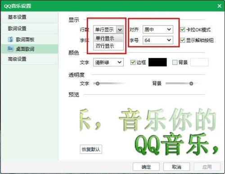Click the 确定 button
Screen dimensions: 225x174
[x=146, y=167]
